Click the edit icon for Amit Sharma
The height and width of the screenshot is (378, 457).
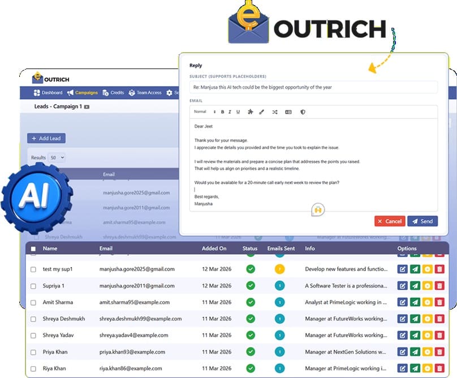pyautogui.click(x=402, y=302)
